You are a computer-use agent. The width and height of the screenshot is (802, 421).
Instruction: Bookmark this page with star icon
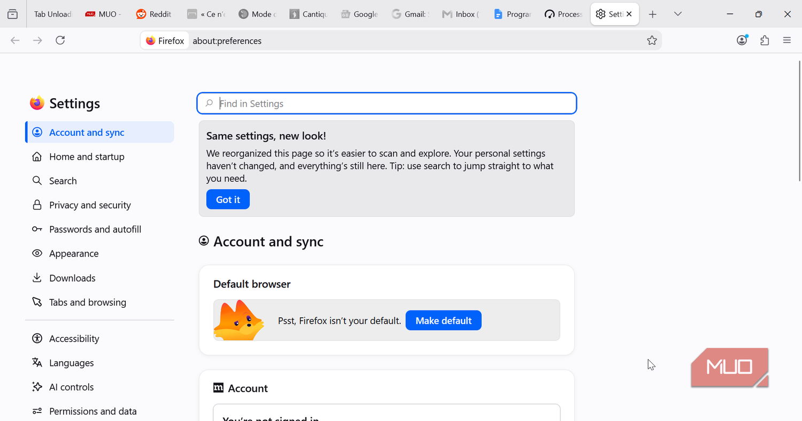coord(652,41)
